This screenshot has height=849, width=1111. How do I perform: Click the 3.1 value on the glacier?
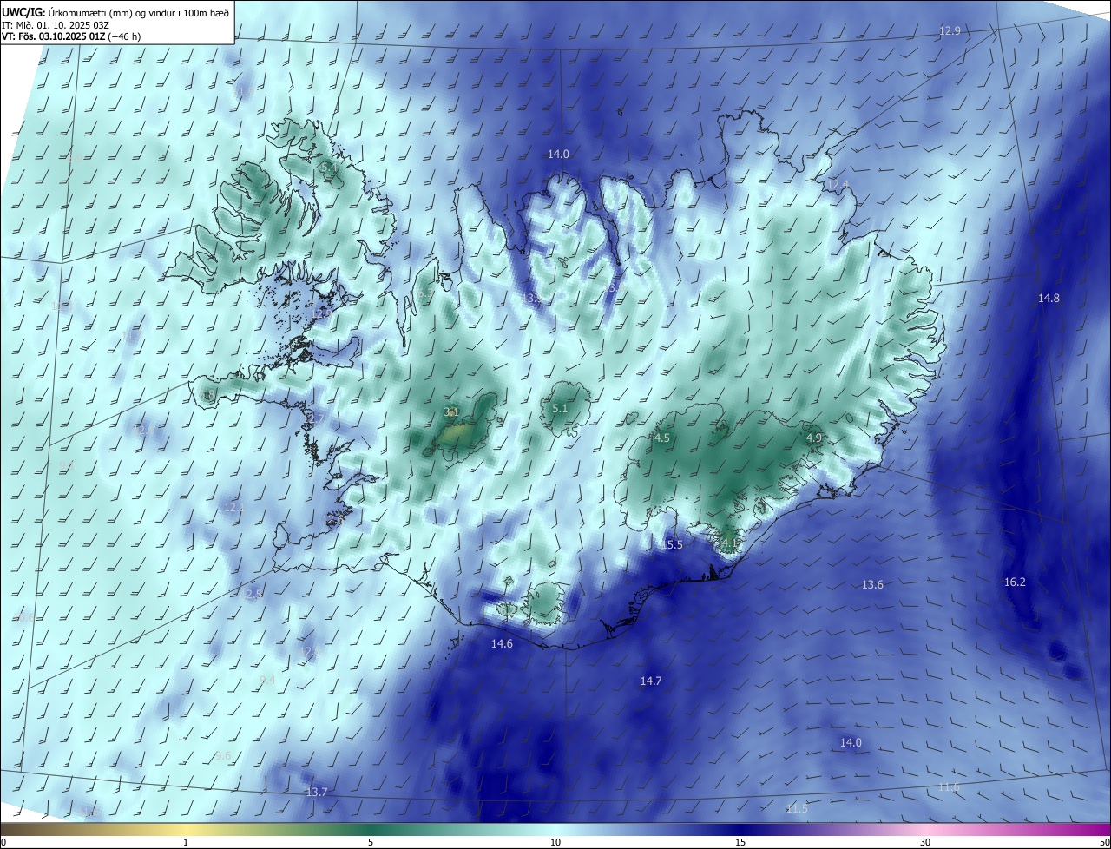point(451,412)
